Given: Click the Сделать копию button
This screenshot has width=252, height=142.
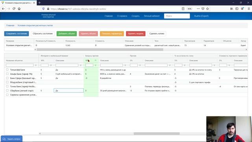Looking at the screenshot, I should (157, 34).
